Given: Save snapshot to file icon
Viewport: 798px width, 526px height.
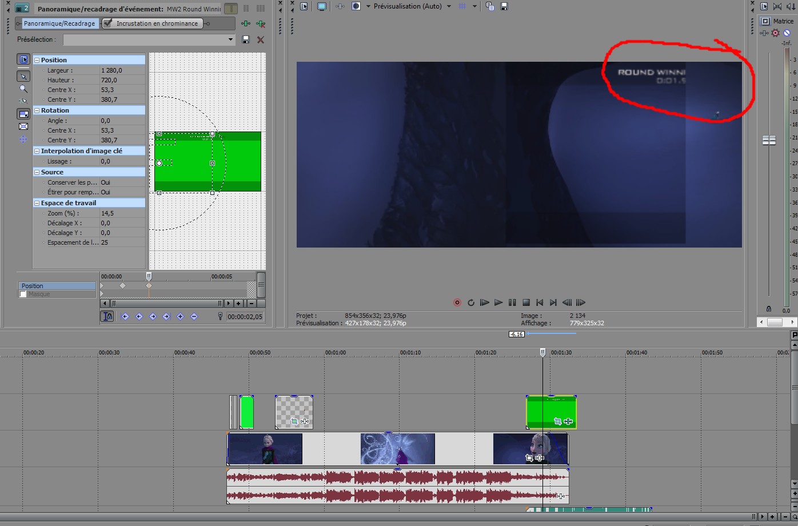Looking at the screenshot, I should coord(504,6).
